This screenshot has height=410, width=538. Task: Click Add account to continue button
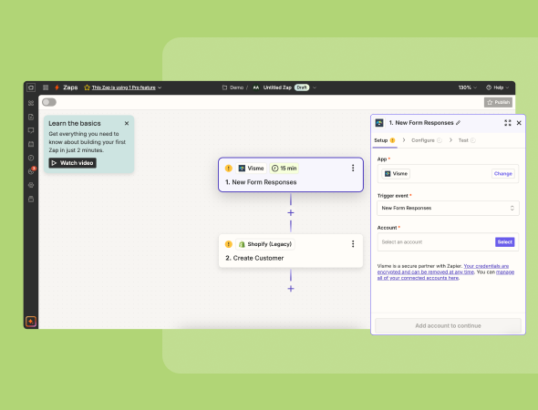tap(448, 325)
